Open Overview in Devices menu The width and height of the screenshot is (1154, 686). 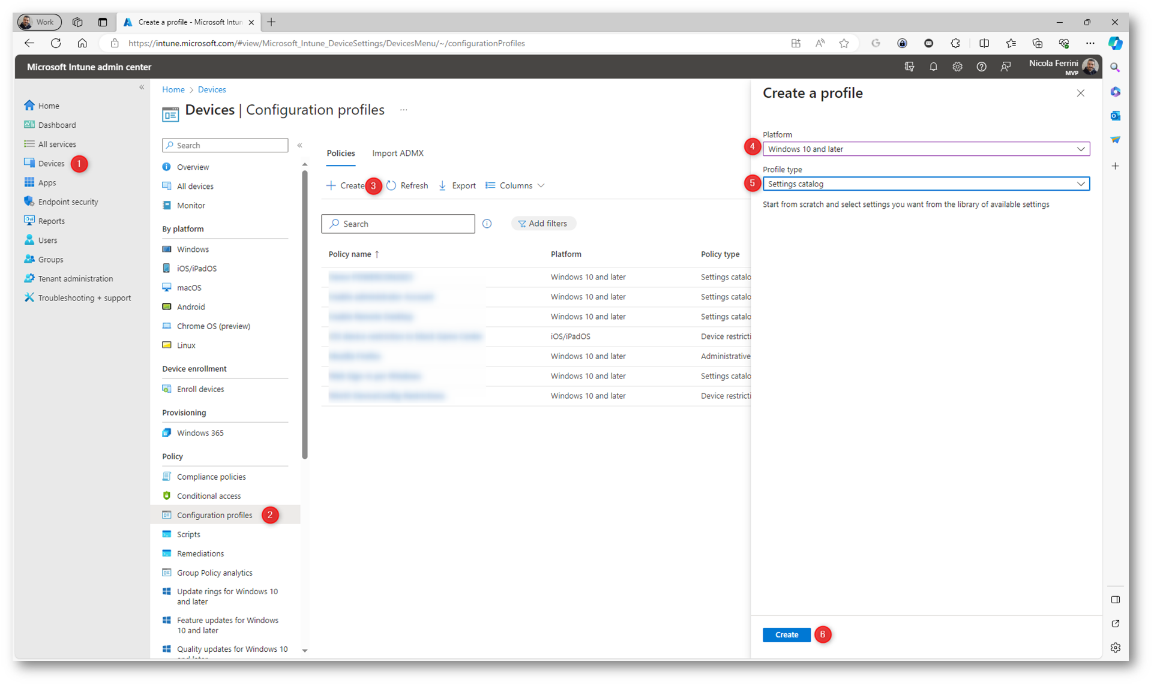coord(185,167)
